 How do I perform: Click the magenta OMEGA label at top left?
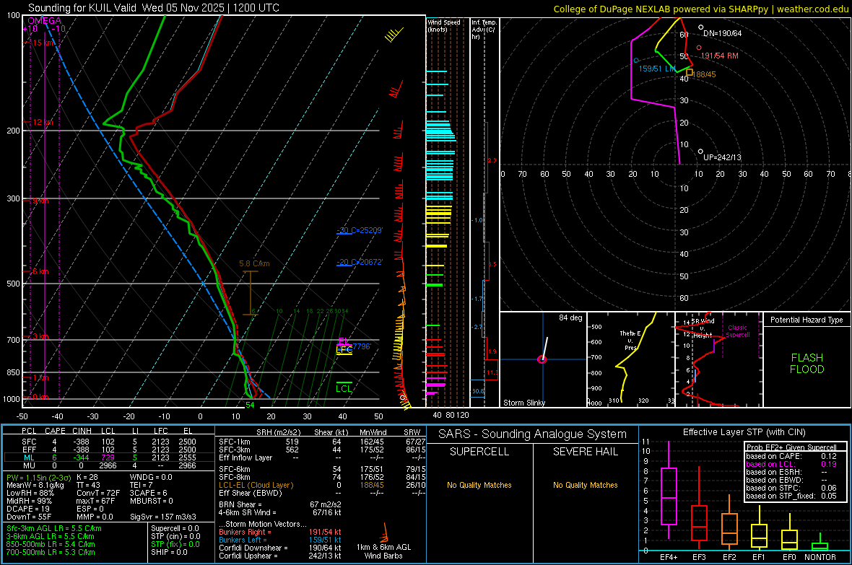pyautogui.click(x=44, y=21)
